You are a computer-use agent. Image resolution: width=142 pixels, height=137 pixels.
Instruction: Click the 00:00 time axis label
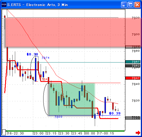tap(90, 133)
